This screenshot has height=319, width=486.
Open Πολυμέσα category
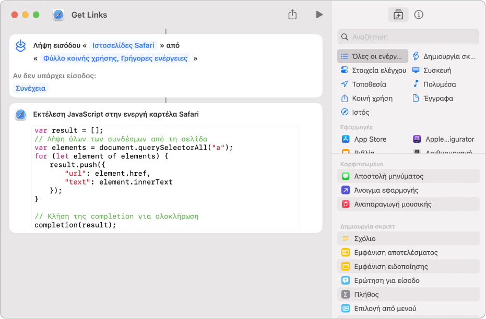pos(434,84)
